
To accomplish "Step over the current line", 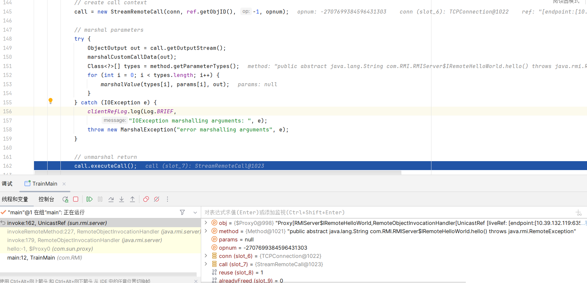I will point(111,199).
